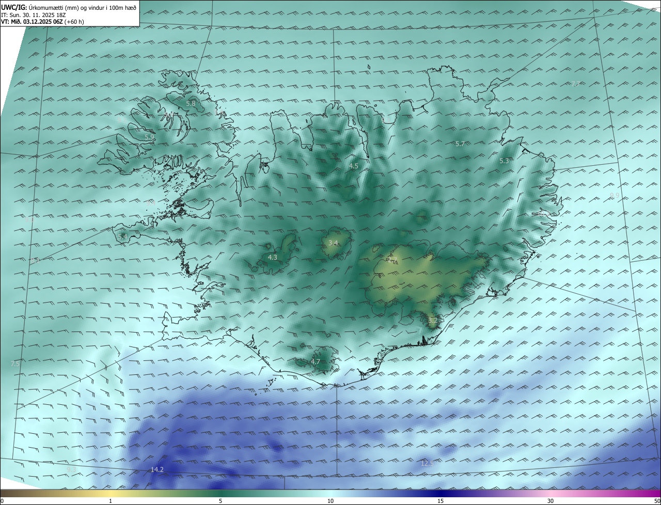Click the 5.4 value on the western peninsula

tap(122, 236)
